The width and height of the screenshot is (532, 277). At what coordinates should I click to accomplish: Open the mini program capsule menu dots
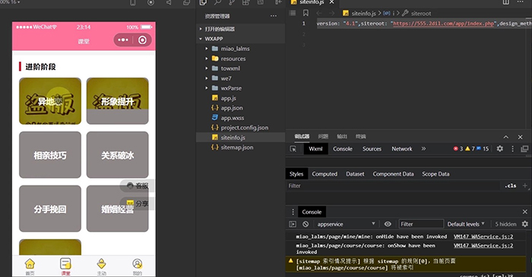pyautogui.click(x=123, y=40)
